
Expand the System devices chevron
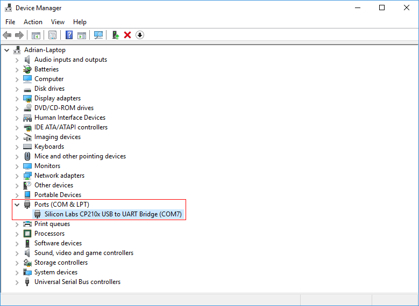(x=17, y=272)
